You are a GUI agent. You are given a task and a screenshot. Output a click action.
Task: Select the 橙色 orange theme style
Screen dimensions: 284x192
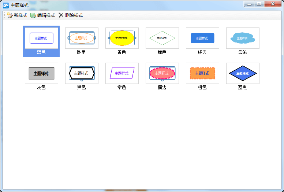(202, 73)
